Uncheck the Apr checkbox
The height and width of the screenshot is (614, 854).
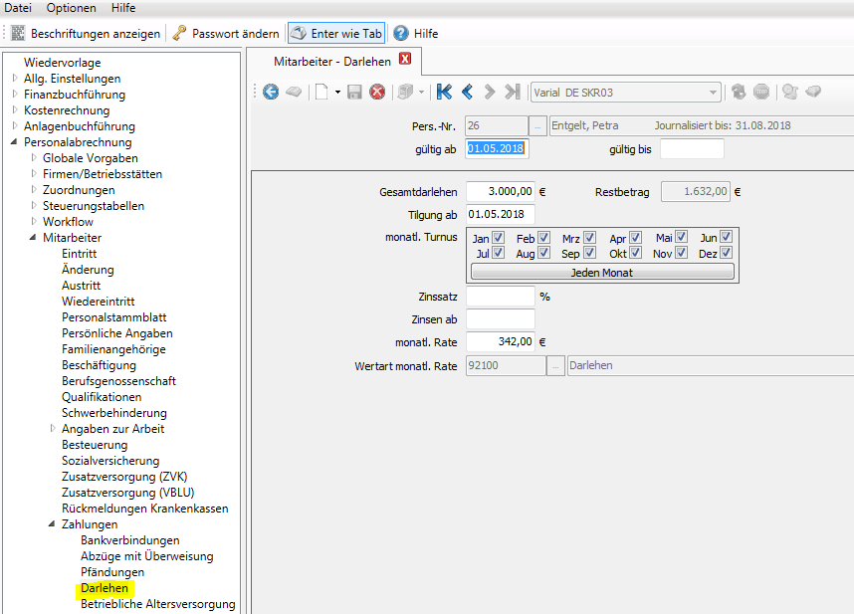[x=635, y=237]
